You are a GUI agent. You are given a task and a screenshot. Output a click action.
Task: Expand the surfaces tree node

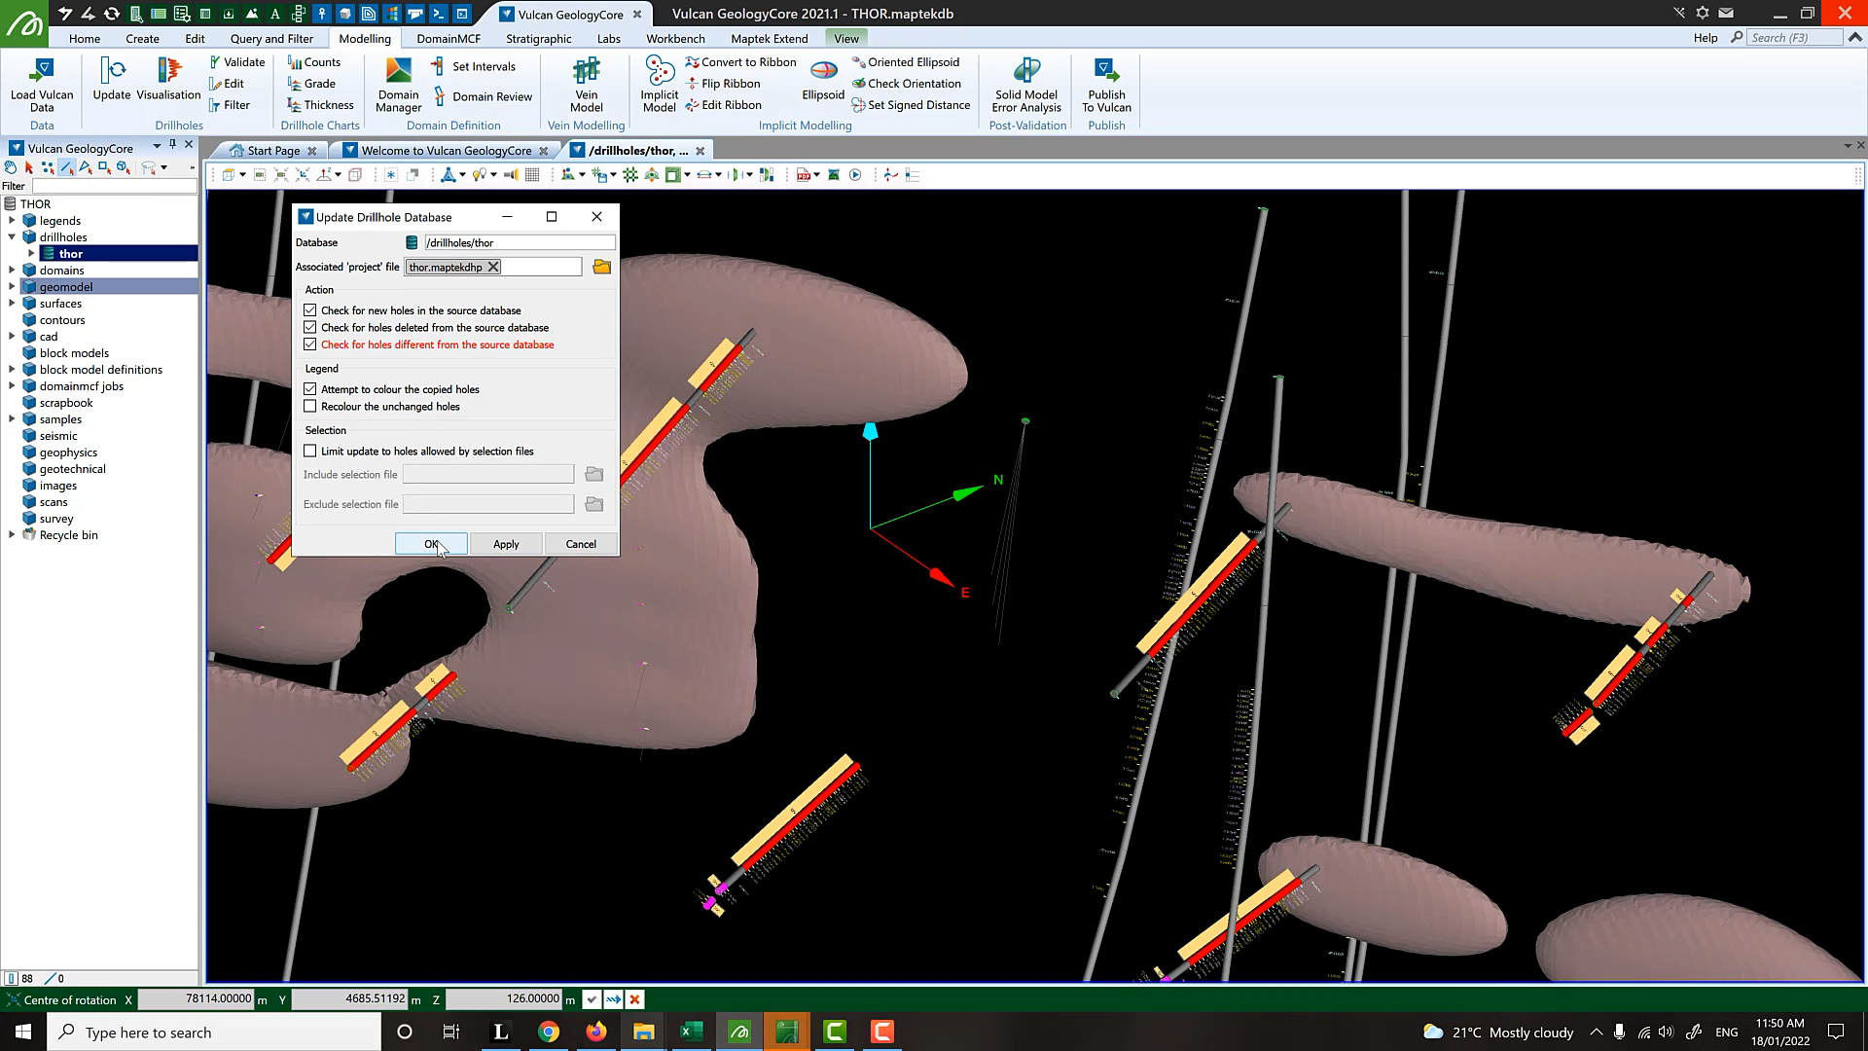pyautogui.click(x=12, y=304)
